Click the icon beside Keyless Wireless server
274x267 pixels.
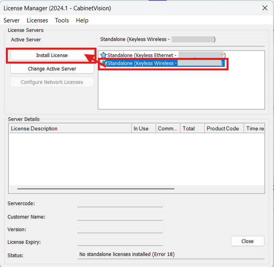[104, 63]
